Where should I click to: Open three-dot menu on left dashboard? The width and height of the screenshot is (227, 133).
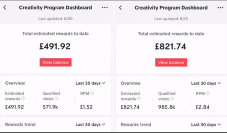point(105,8)
